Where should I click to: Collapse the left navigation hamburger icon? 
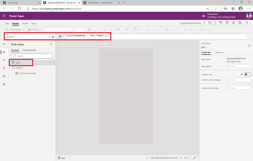(4, 44)
